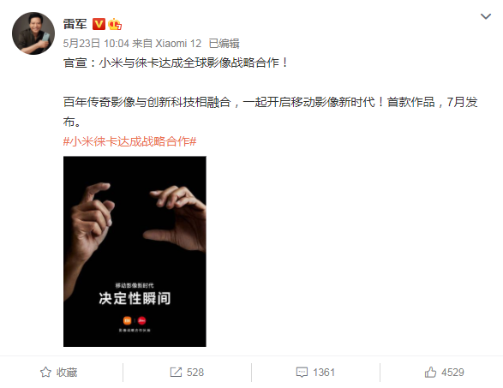Expand the post options chevron menu
Viewport: 503px width, 388px height.
click(x=486, y=16)
